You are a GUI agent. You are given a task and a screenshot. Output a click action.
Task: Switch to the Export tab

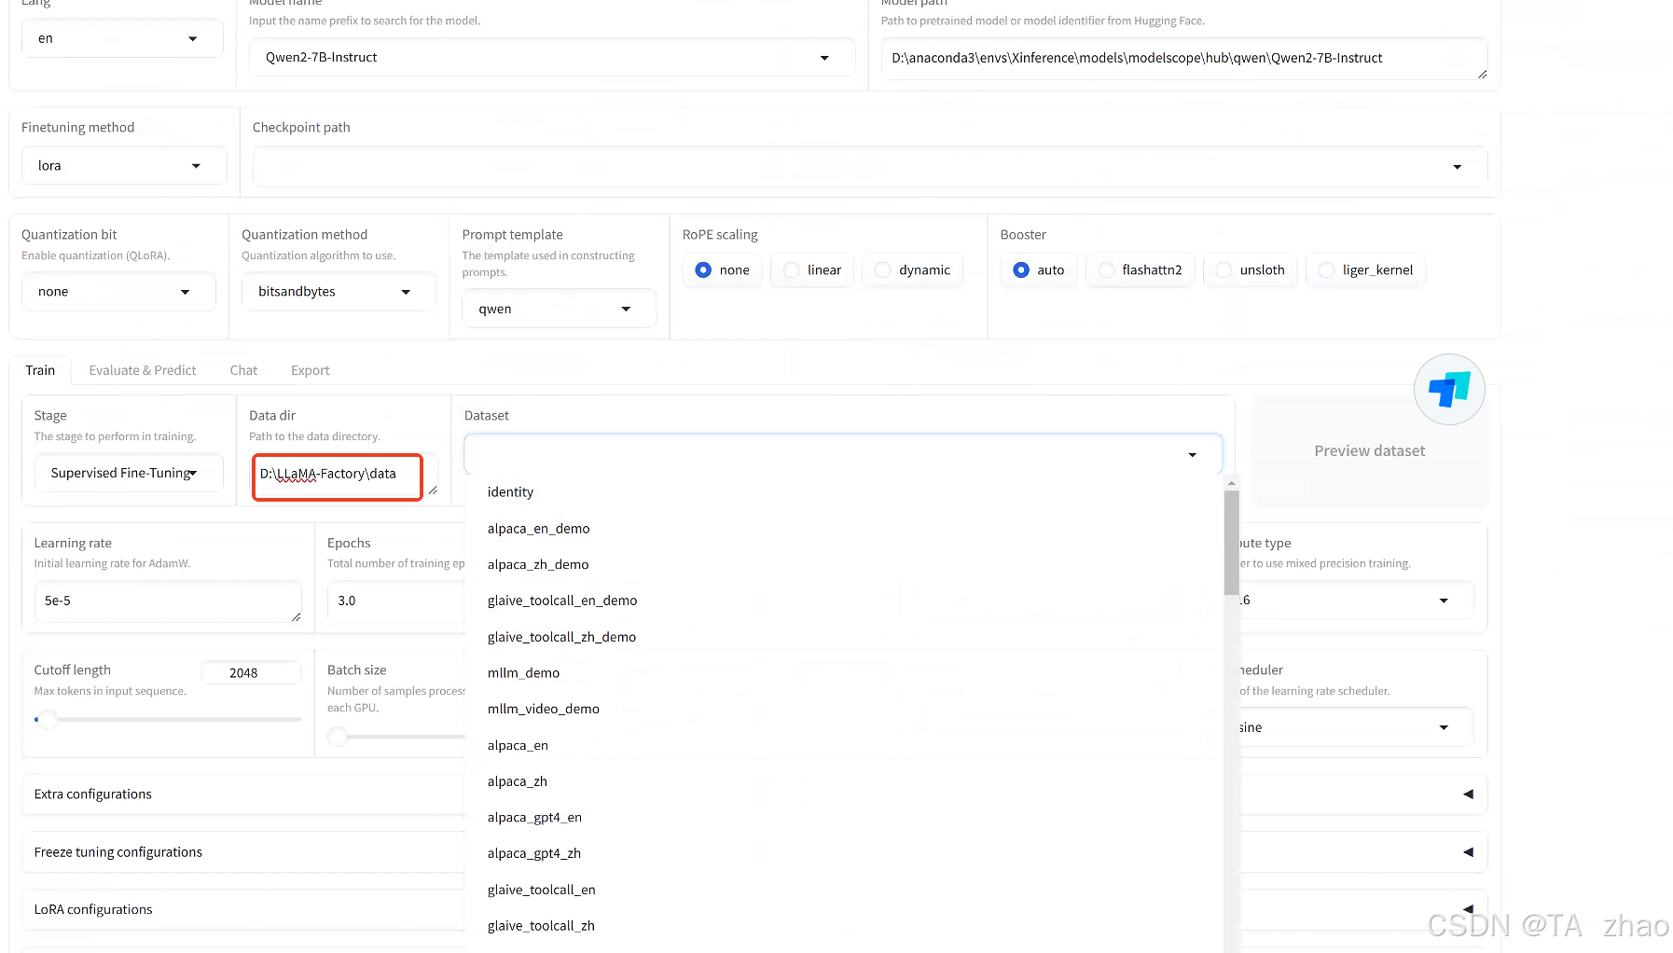pyautogui.click(x=311, y=370)
